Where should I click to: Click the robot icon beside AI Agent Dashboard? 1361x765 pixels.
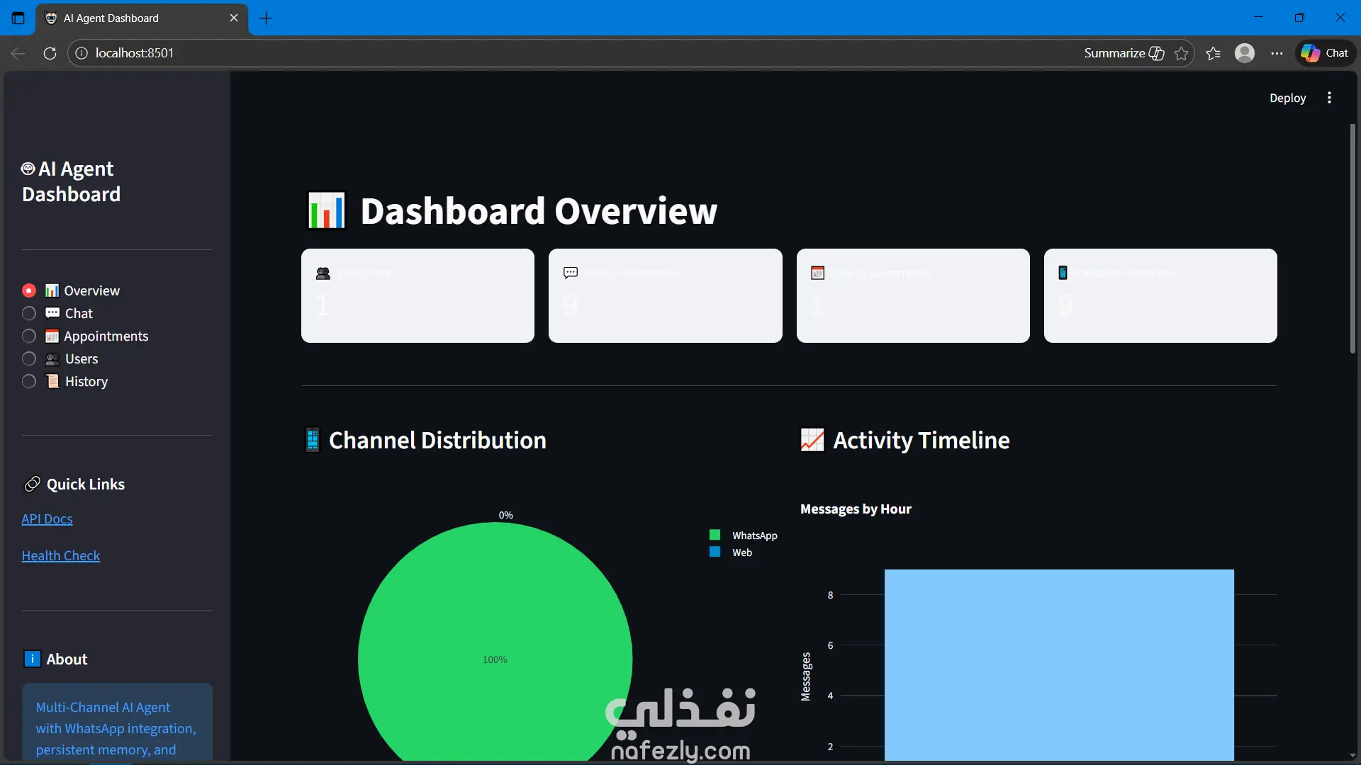[28, 169]
